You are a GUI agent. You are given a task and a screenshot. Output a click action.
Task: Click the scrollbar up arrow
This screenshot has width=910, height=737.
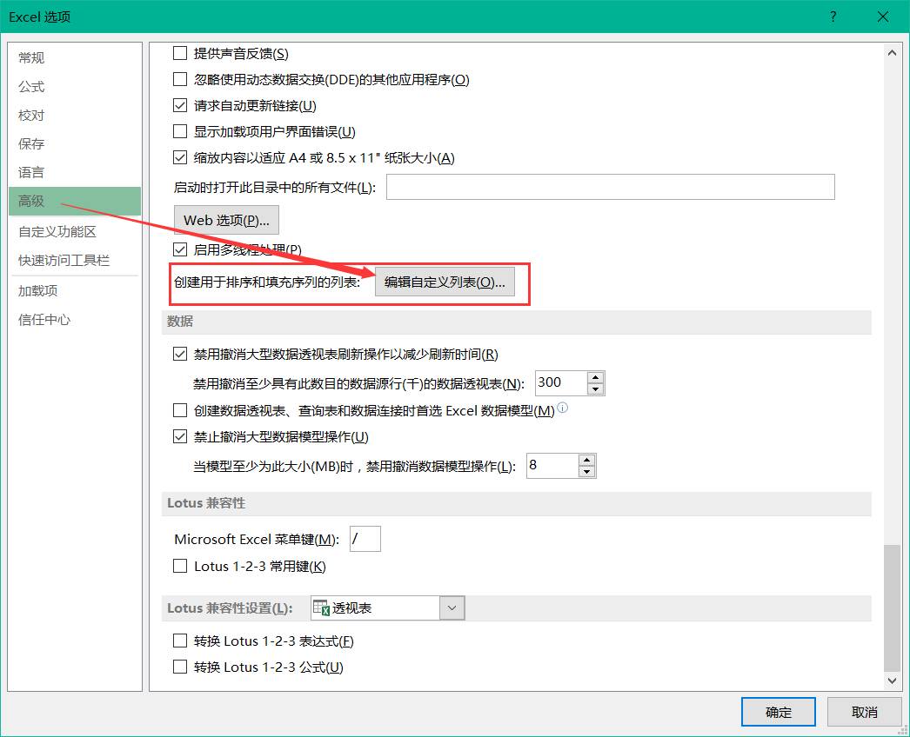pos(892,53)
